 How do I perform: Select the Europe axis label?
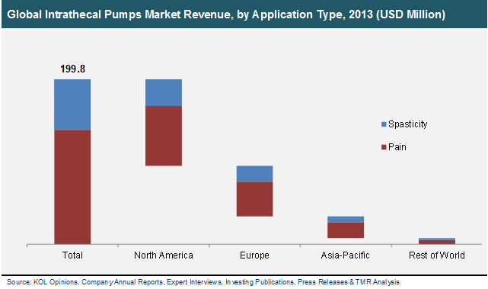[x=254, y=255]
